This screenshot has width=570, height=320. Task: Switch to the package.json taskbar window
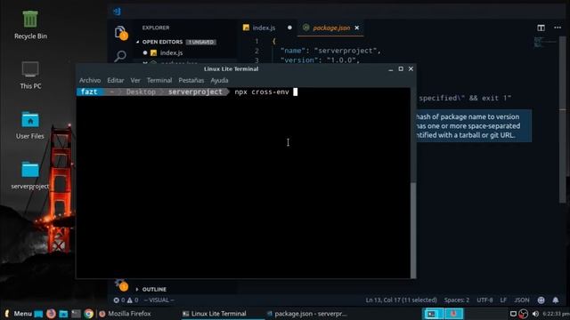[306, 314]
